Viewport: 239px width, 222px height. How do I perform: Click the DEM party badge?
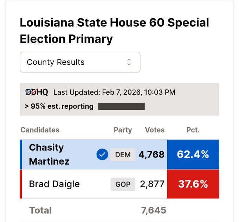pos(123,154)
